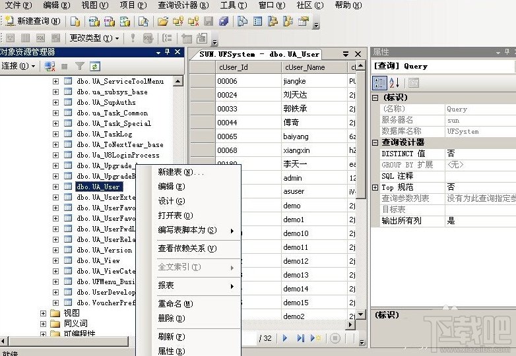The height and width of the screenshot is (356, 516).
Task: Click the filter funnel icon
Action: [80, 67]
